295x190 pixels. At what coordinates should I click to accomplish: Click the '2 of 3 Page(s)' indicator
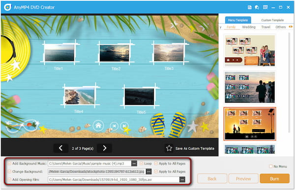click(83, 148)
